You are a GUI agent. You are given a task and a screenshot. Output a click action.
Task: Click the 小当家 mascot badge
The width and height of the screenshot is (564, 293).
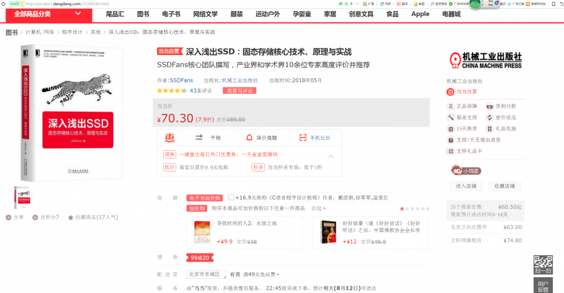[466, 170]
